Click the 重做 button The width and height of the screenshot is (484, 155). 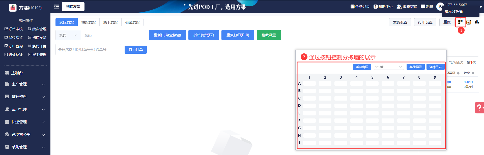(447, 22)
